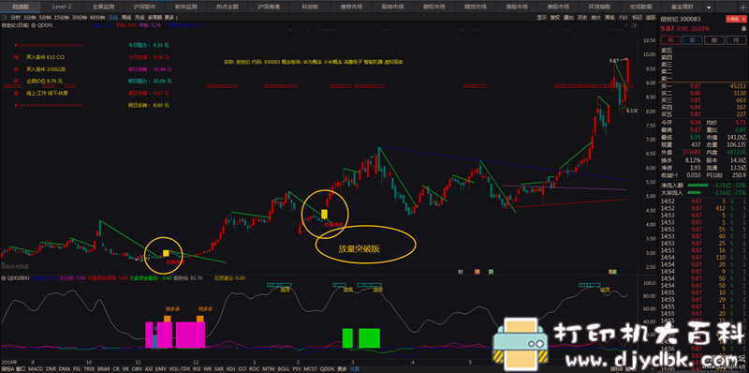The width and height of the screenshot is (749, 373).
Task: Expand 更多 indicators list
Action: click(x=342, y=369)
